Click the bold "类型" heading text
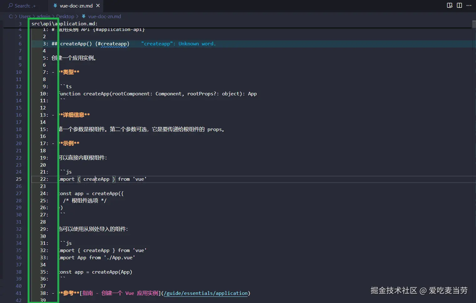The image size is (476, 303). (69, 72)
